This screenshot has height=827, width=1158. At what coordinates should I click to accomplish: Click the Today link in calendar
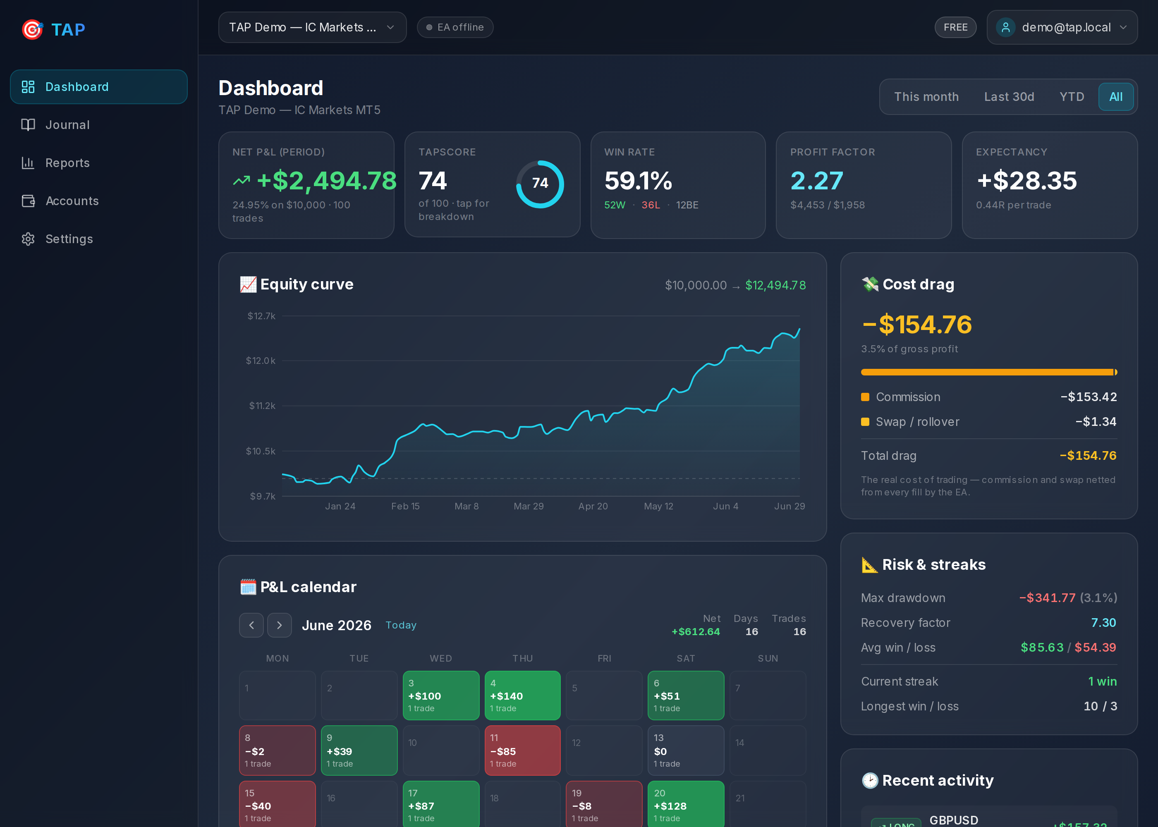click(x=401, y=625)
